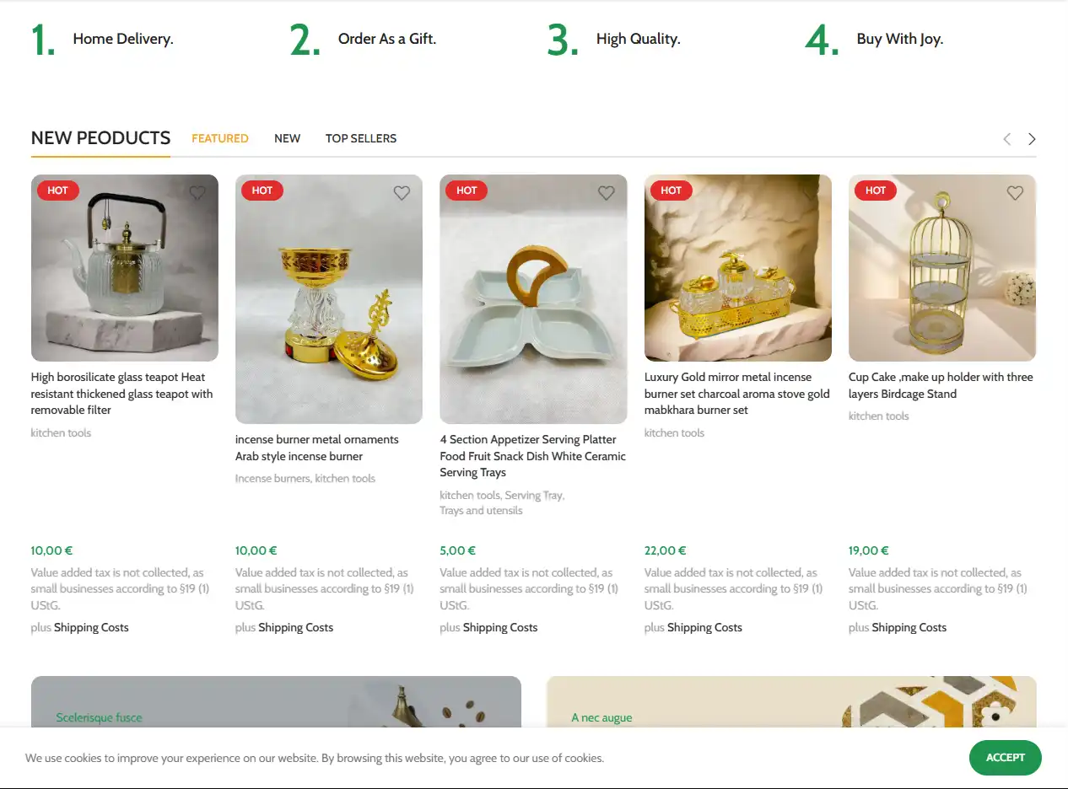Select the New tab

click(287, 138)
